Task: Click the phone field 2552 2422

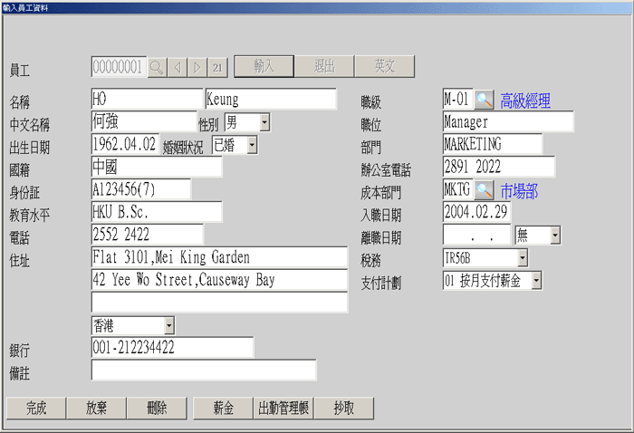Action: (x=147, y=235)
